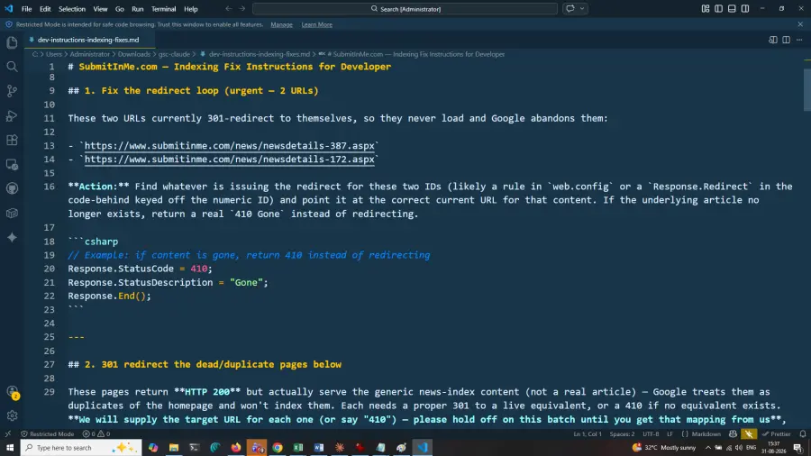The width and height of the screenshot is (811, 456).
Task: Open Markdown preview to the side
Action: coord(773,40)
